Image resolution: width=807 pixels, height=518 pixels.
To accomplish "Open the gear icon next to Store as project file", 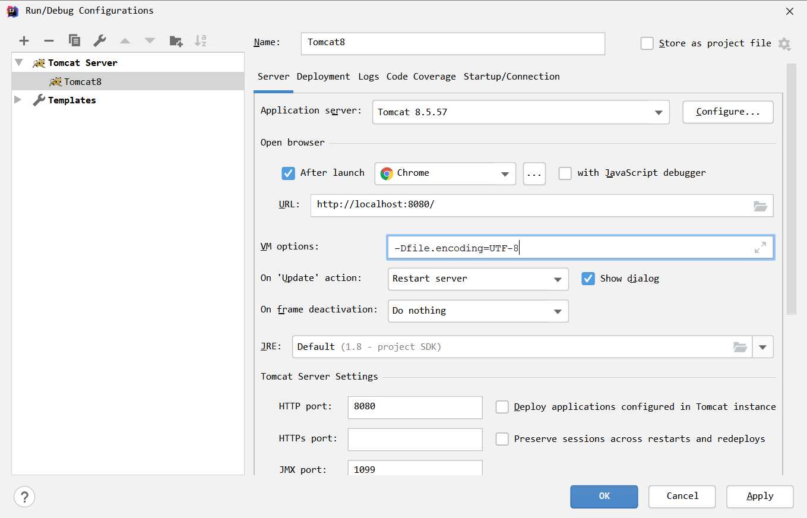I will click(x=784, y=44).
